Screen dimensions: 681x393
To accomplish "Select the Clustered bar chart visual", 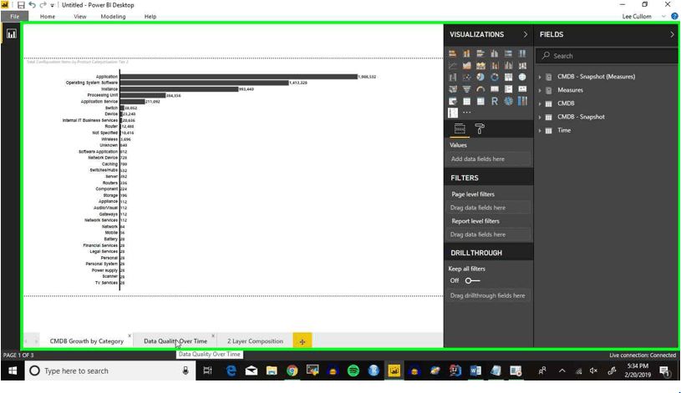I will click(x=480, y=53).
